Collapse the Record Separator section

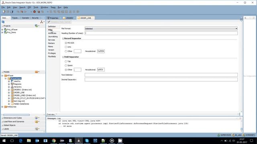(x=63, y=38)
